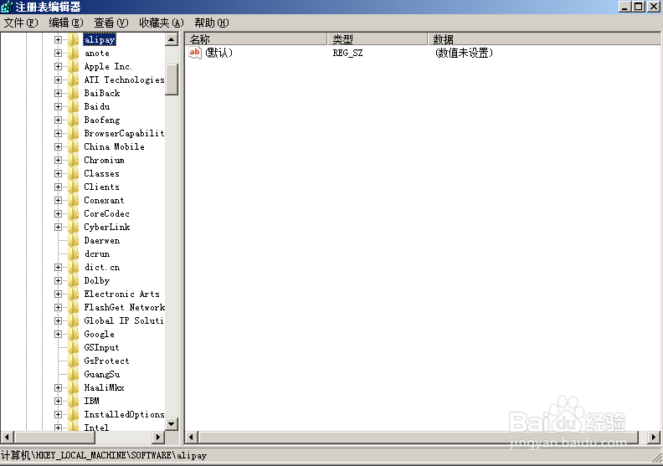Open the 收藏夹(A) menu
The height and width of the screenshot is (466, 663).
162,23
